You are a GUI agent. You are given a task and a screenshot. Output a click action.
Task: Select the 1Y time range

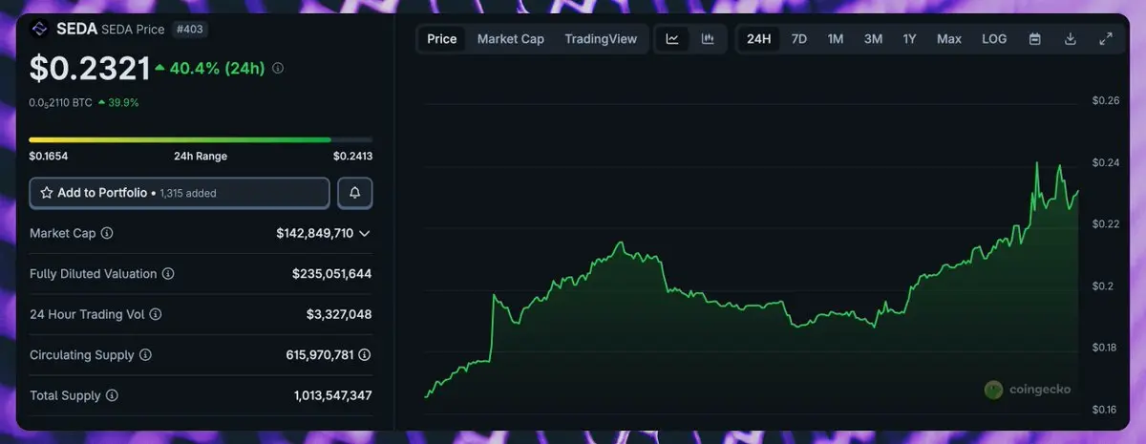[910, 39]
